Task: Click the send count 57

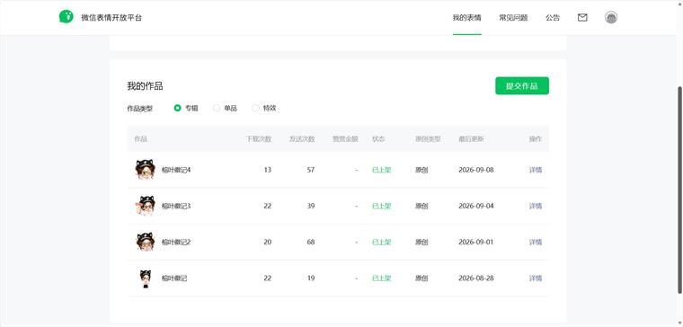Action: (x=311, y=170)
